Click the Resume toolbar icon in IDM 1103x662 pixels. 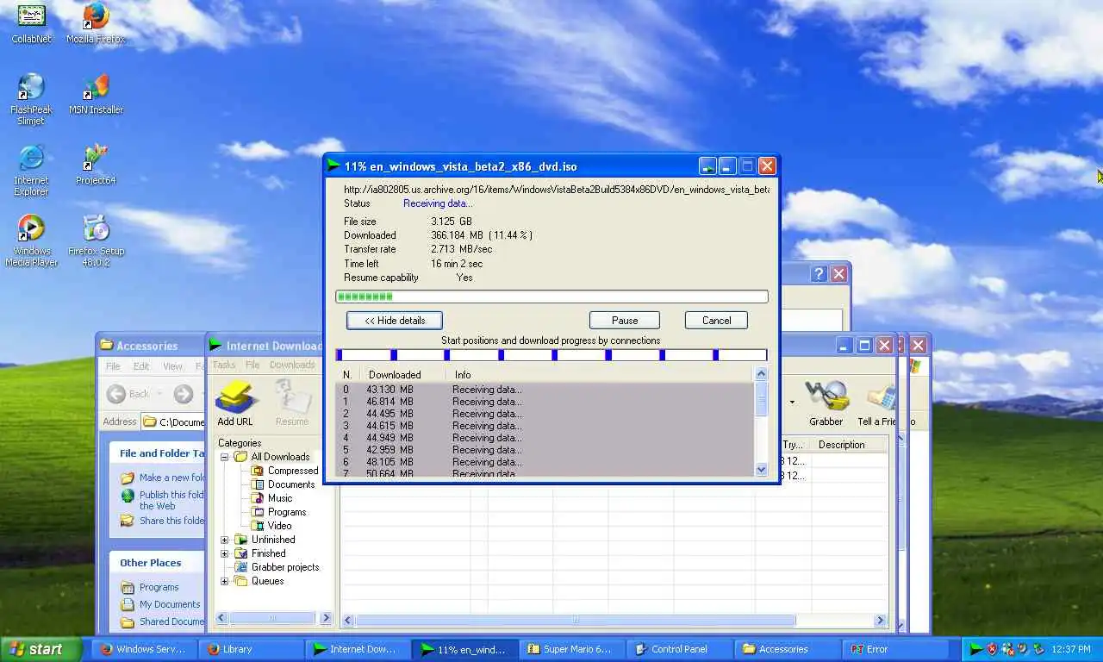pos(292,403)
